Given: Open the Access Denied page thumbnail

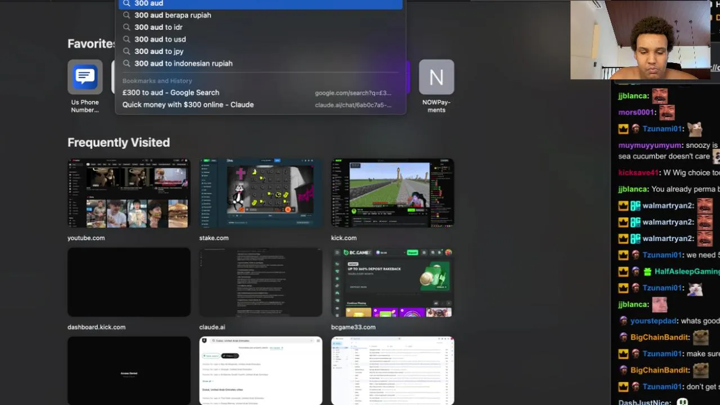Looking at the screenshot, I should coord(129,371).
